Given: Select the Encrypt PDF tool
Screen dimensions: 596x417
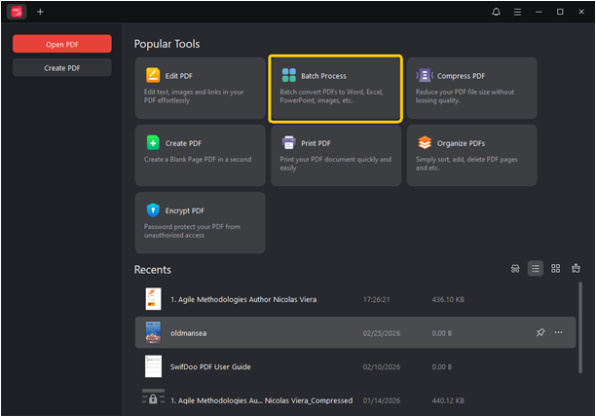Looking at the screenshot, I should point(200,221).
